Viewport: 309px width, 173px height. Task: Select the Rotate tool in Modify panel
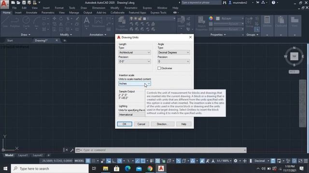coord(61,18)
